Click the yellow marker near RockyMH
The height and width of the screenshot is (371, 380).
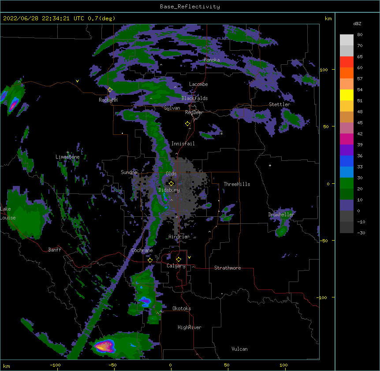click(x=110, y=90)
